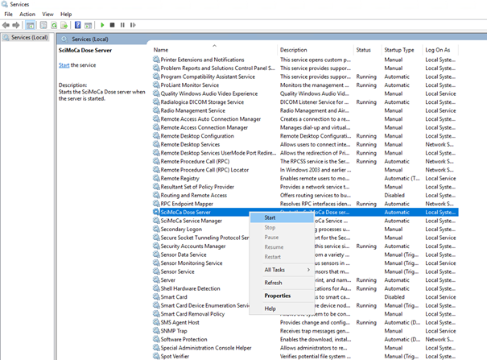
Task: Click gear icon of Printer Extensions and Notifications
Action: click(x=156, y=60)
